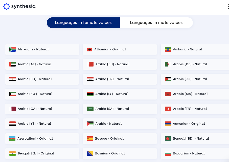Pick Arabic (EG) - Natural voice

(x=42, y=79)
